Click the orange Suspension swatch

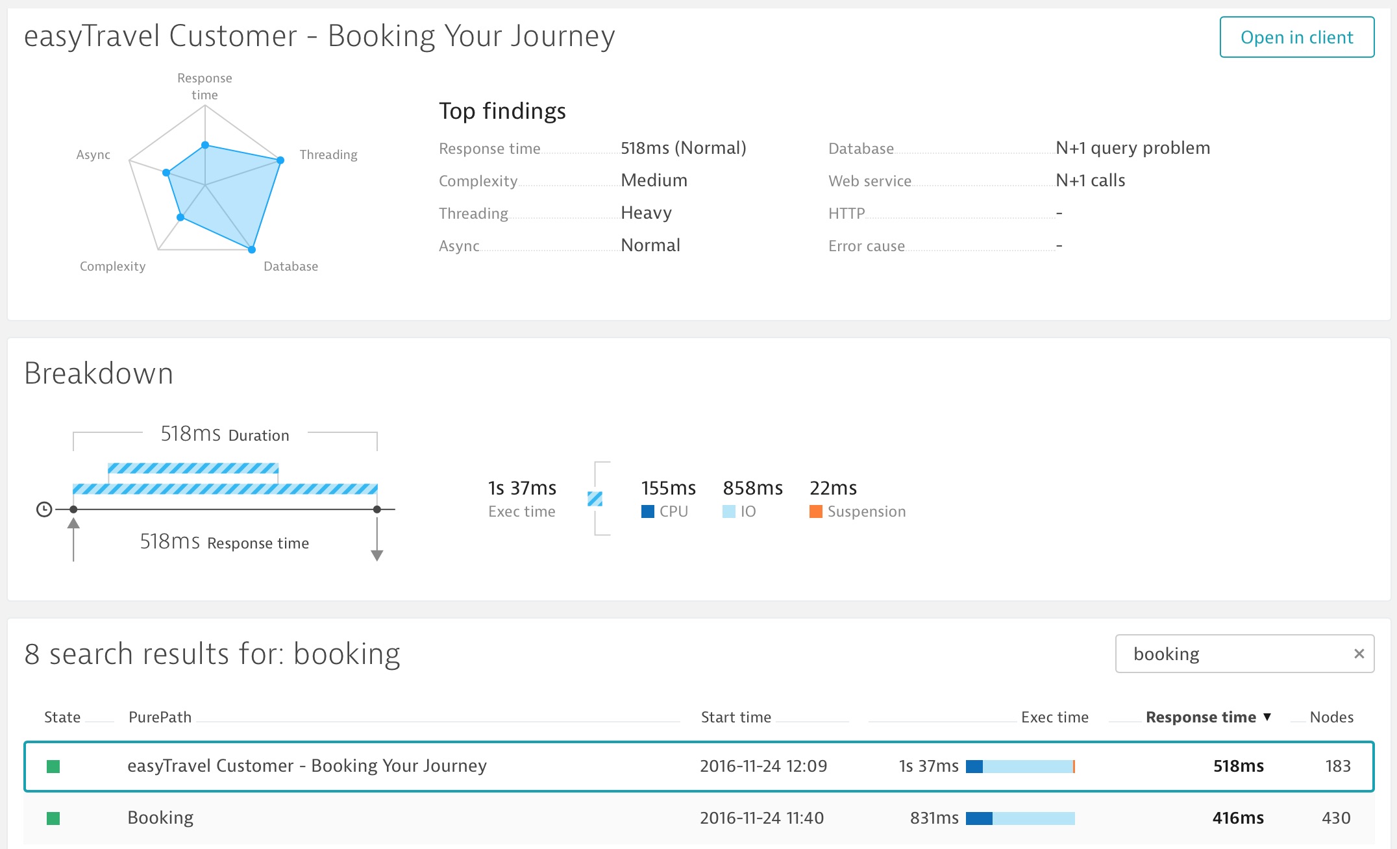[816, 511]
